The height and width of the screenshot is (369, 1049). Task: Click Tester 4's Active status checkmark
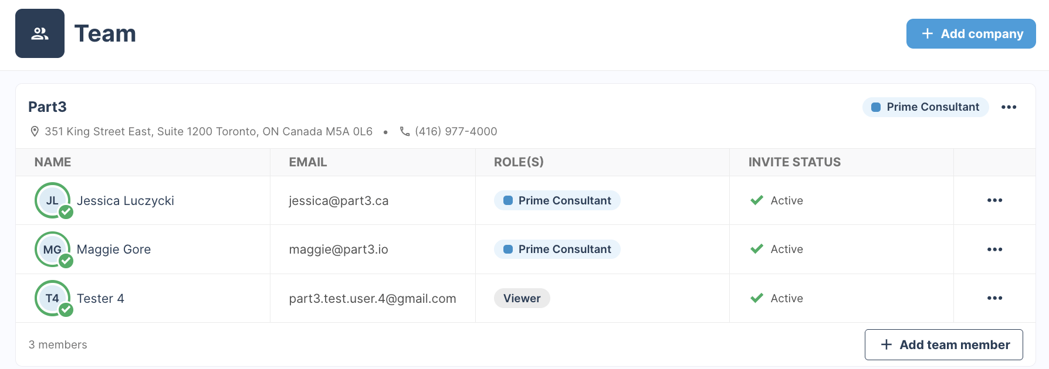(x=757, y=298)
